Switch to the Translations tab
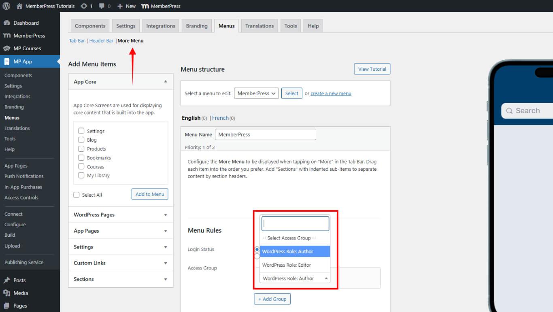Image resolution: width=553 pixels, height=312 pixels. pyautogui.click(x=259, y=26)
